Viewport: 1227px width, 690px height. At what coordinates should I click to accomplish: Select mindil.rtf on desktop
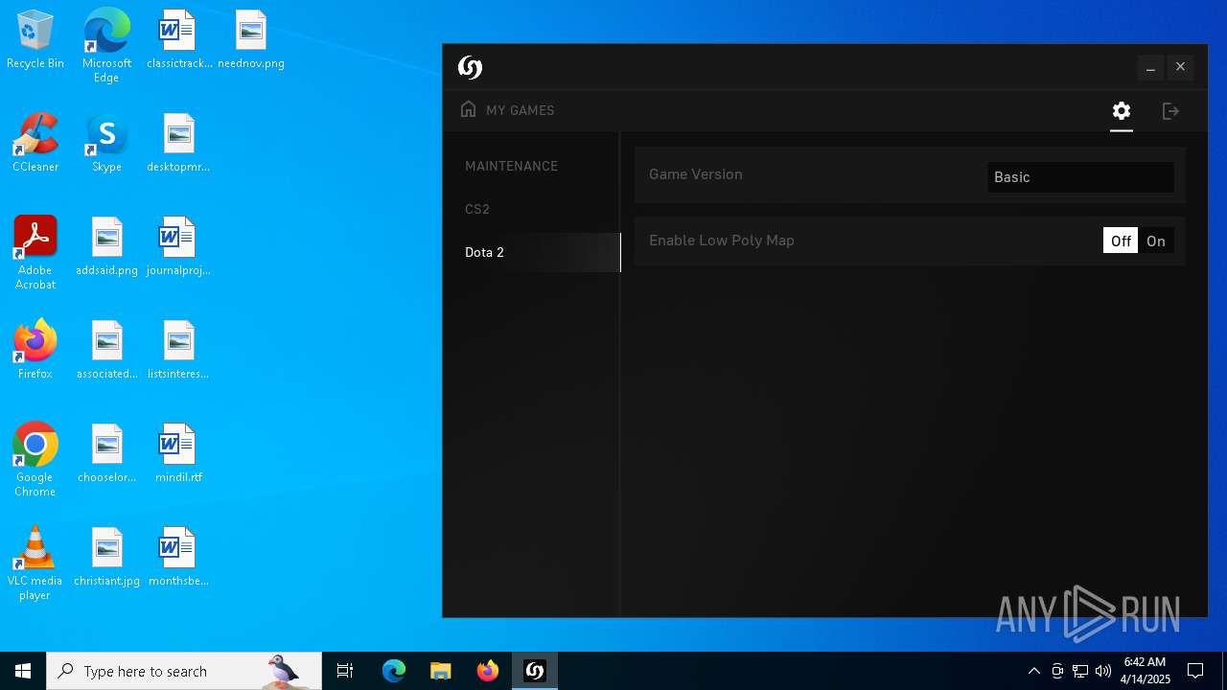[178, 454]
